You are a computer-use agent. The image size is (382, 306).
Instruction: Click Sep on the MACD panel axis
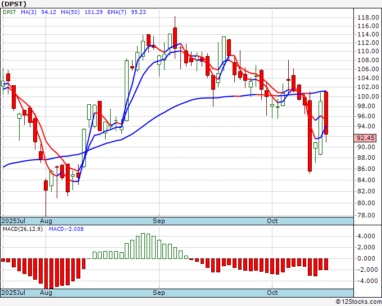tap(159, 293)
